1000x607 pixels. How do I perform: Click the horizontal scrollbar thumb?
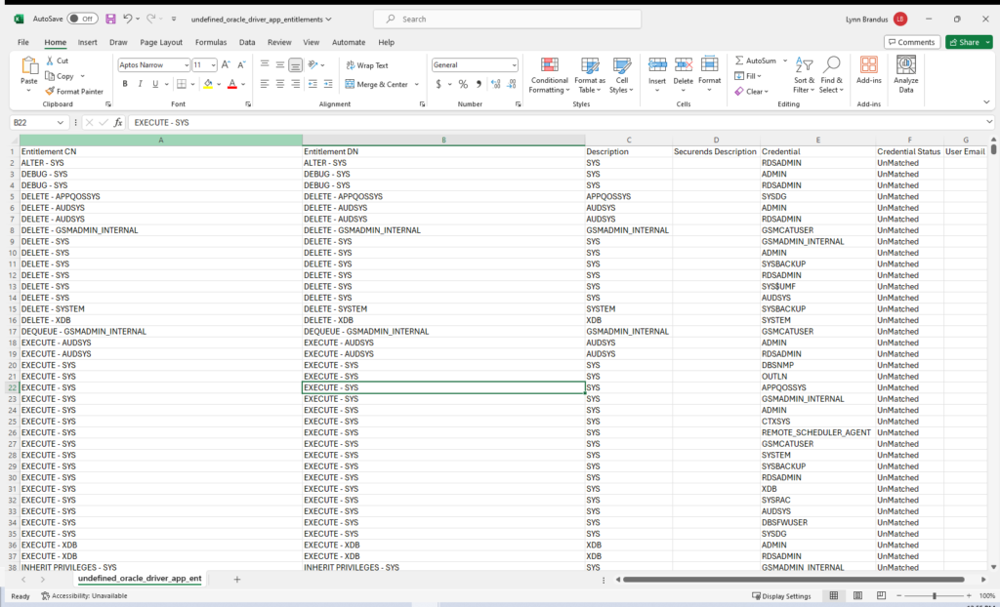tap(793, 580)
